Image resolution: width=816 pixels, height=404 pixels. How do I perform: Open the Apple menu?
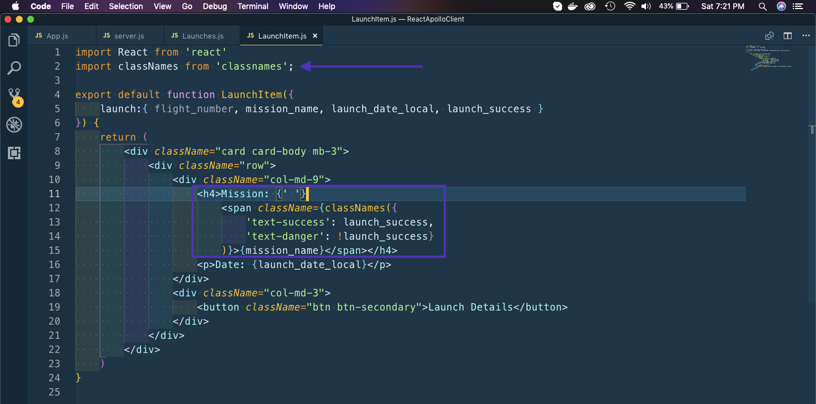15,6
